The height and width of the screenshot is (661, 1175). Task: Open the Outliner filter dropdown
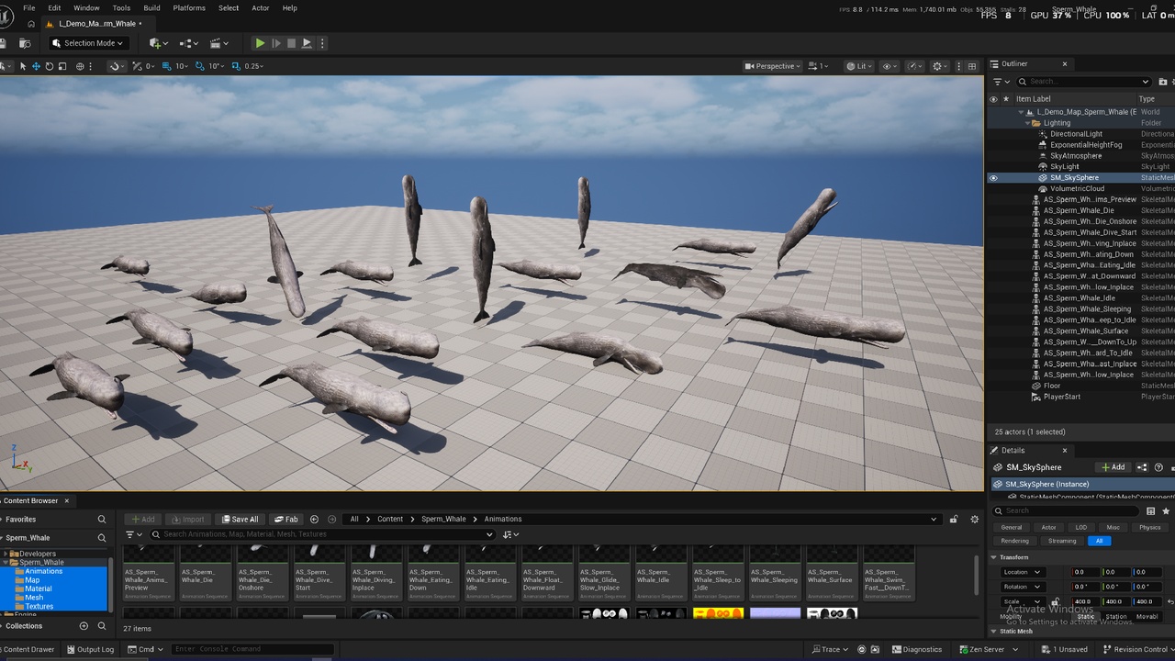click(x=1000, y=82)
